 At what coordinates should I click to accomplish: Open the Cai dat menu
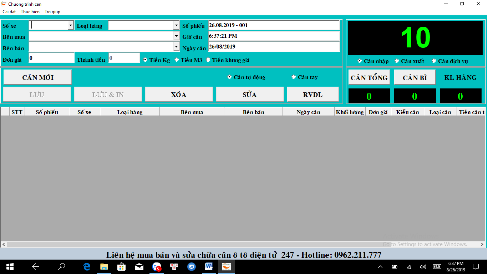click(x=9, y=12)
